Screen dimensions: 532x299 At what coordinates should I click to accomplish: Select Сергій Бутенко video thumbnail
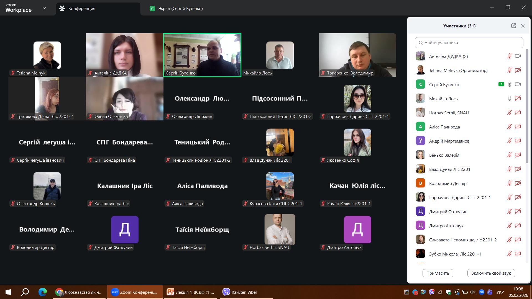click(x=202, y=55)
